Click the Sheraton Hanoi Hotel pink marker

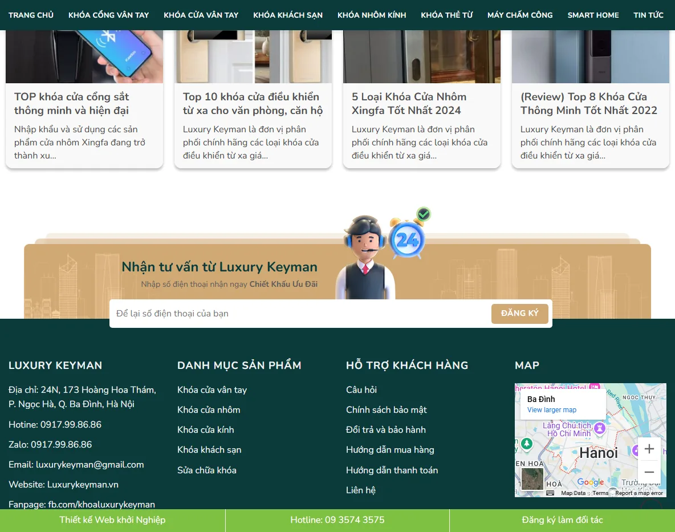595,386
